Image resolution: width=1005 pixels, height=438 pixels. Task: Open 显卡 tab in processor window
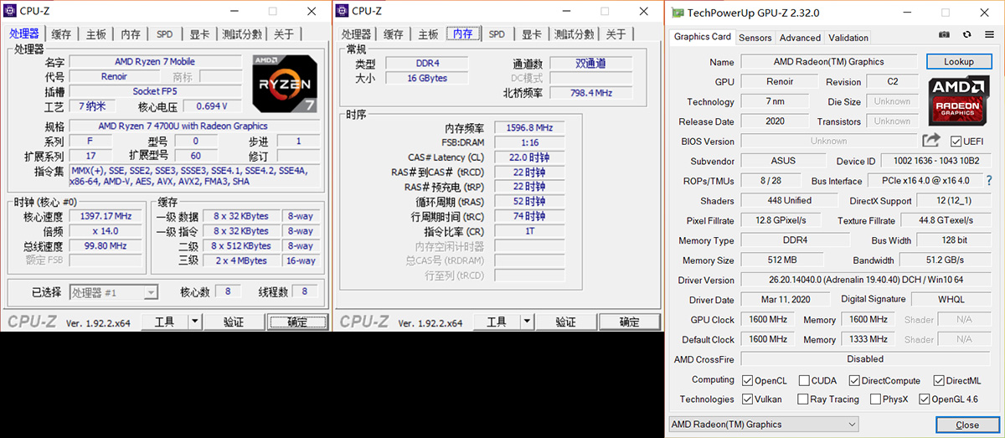click(x=199, y=34)
